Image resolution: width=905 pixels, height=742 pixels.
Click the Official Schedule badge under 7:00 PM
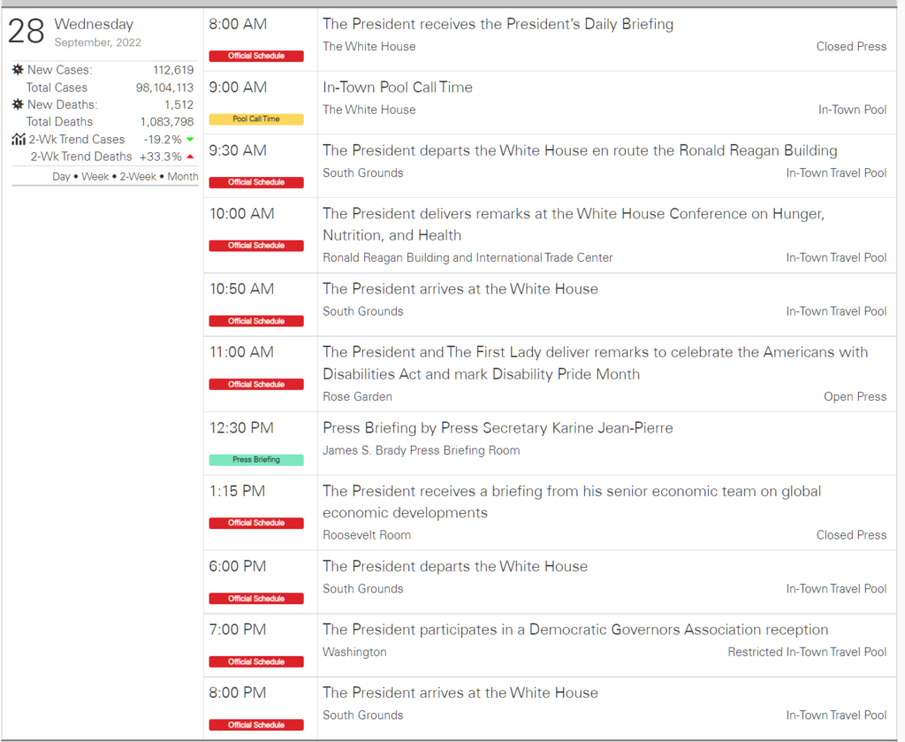tap(256, 662)
